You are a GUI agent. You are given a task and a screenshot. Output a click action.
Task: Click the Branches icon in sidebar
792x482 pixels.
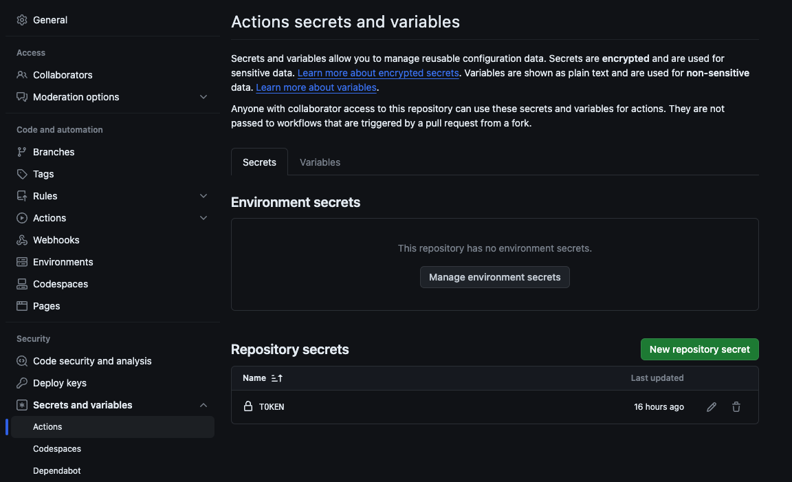click(22, 152)
